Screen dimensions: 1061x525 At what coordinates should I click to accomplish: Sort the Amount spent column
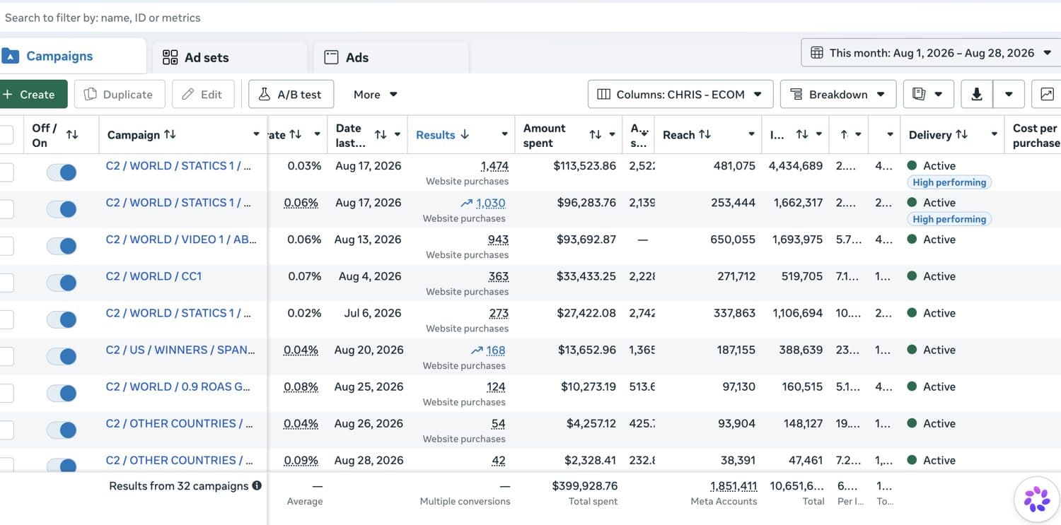coord(596,134)
